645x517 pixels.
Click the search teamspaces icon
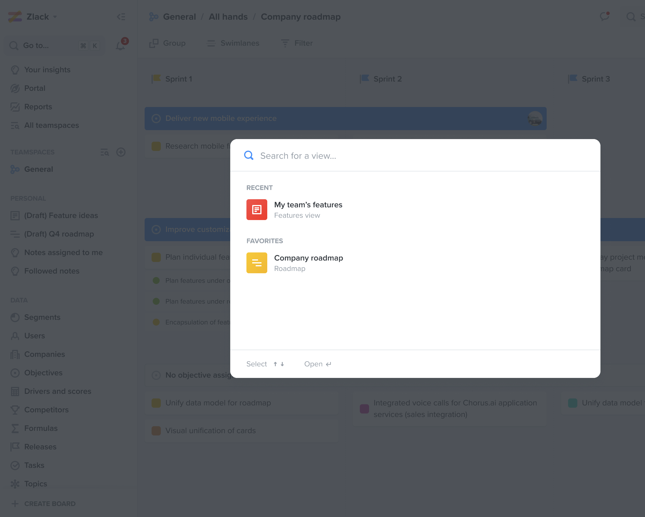[x=104, y=152]
